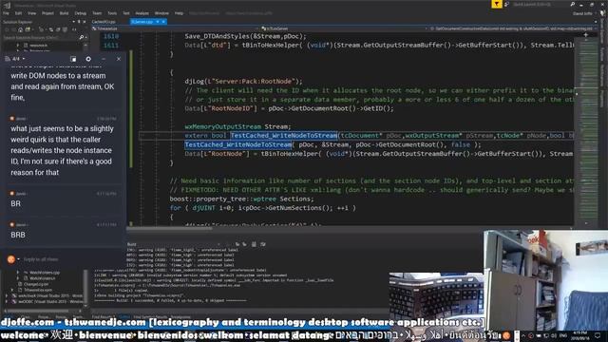Minimize the chat overlay panel
608x342 pixels.
point(104,59)
